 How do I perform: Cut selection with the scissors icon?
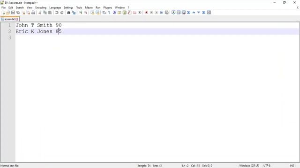40,13
